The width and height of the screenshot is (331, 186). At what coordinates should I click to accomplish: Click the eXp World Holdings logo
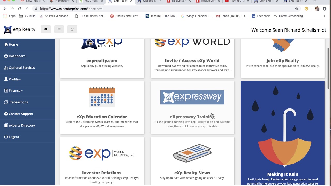(102, 153)
